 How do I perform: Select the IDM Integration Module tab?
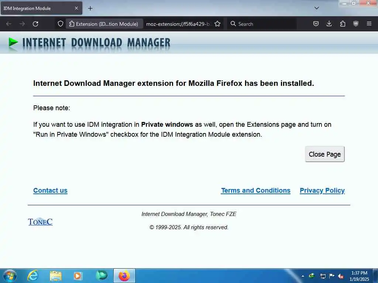tap(41, 8)
